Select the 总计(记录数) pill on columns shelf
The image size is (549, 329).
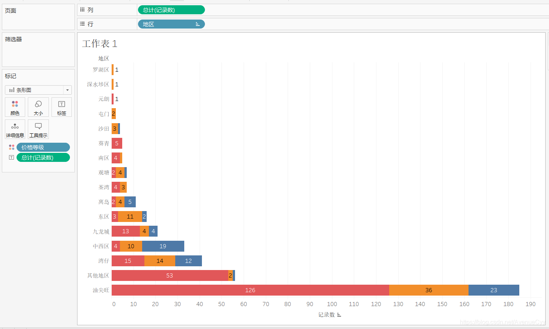[x=171, y=10]
